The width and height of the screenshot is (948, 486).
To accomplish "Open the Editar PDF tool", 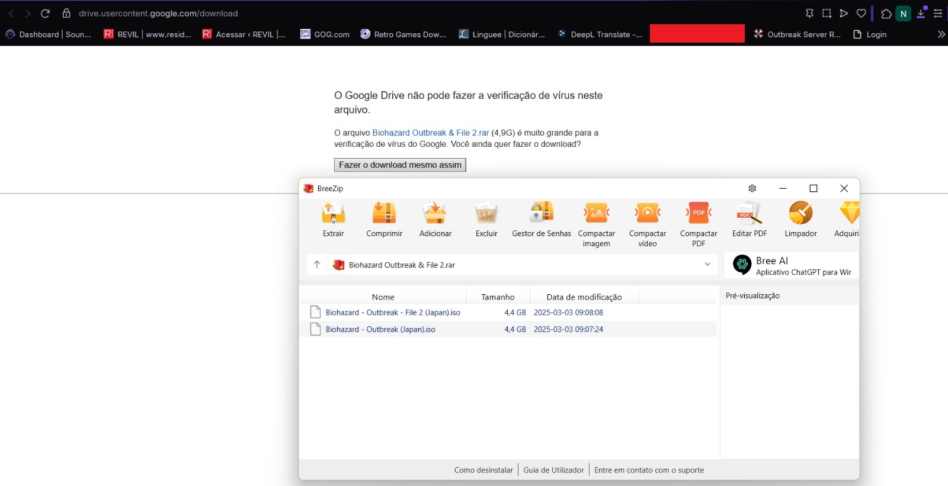I will [750, 214].
